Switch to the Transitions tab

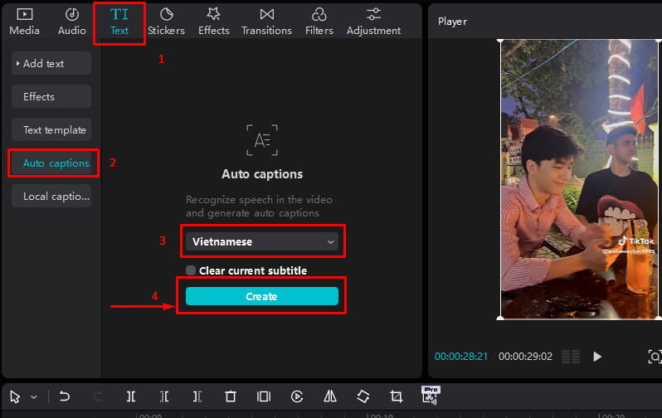(x=266, y=22)
